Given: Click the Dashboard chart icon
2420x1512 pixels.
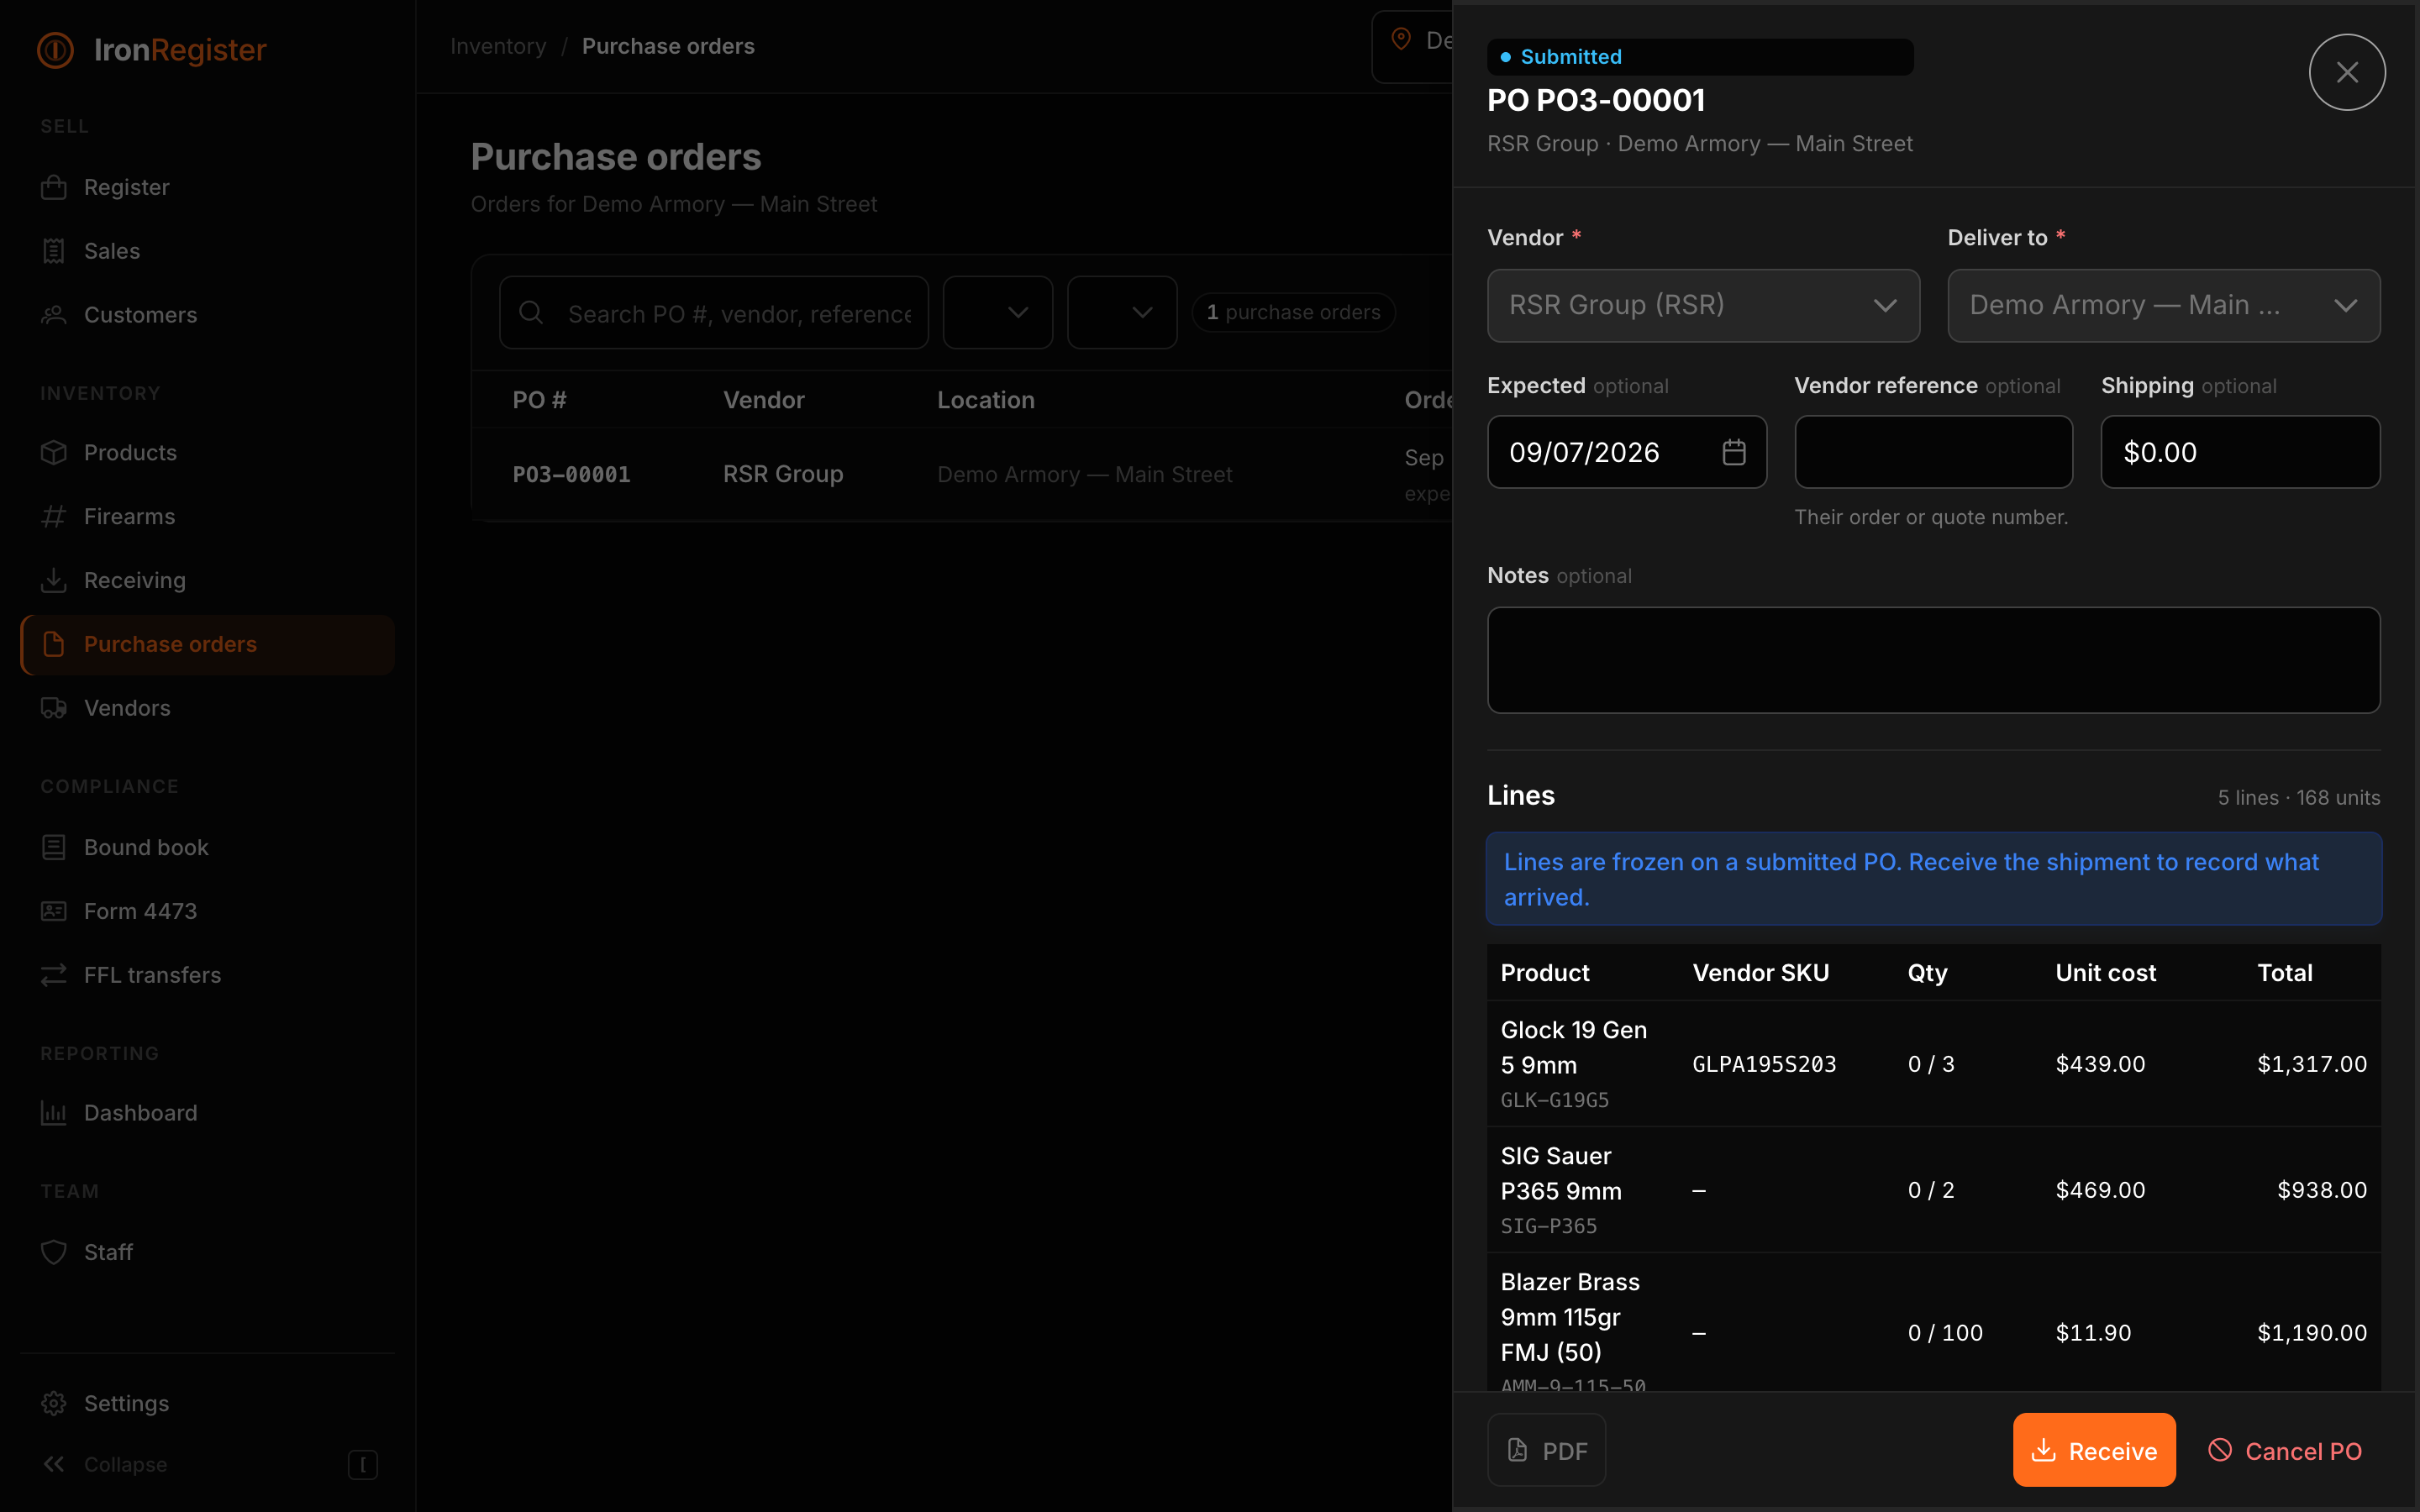Looking at the screenshot, I should [x=54, y=1113].
